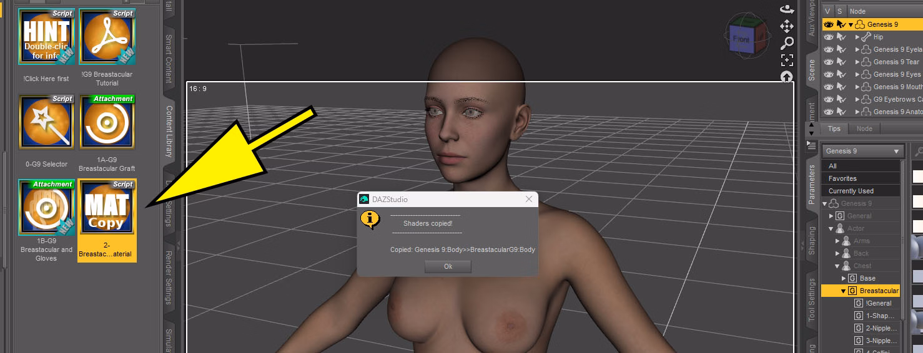
Task: Click the Arms actor group icon
Action: click(846, 241)
